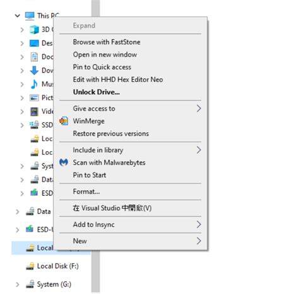
Task: Select the 3D Objects cube icon
Action: click(x=34, y=30)
